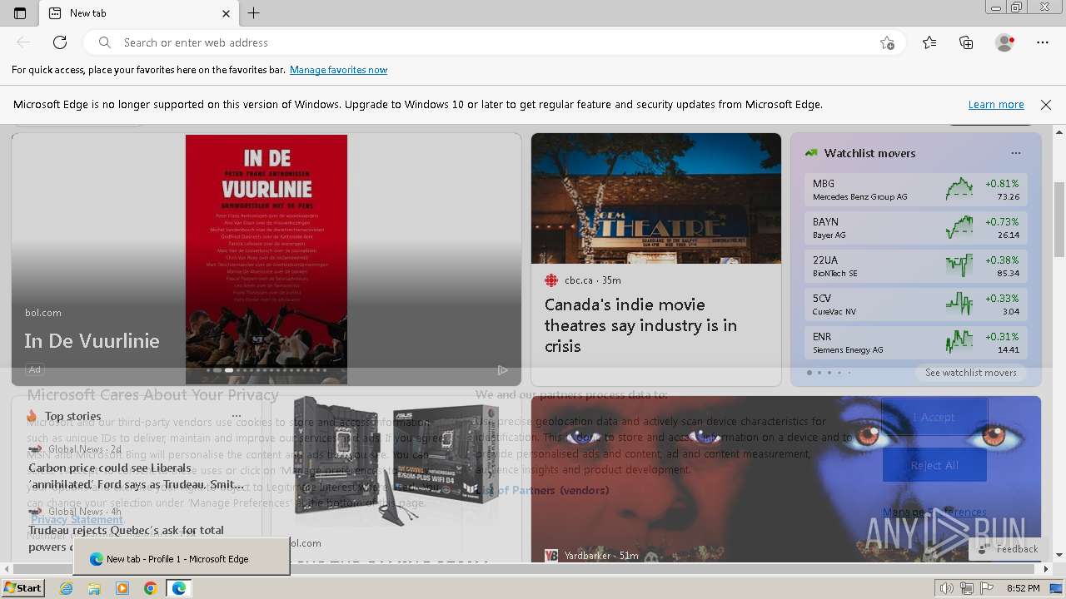The width and height of the screenshot is (1066, 599).
Task: Launch Google Chrome from the taskbar
Action: [x=150, y=588]
